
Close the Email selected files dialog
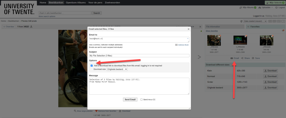click(x=189, y=29)
